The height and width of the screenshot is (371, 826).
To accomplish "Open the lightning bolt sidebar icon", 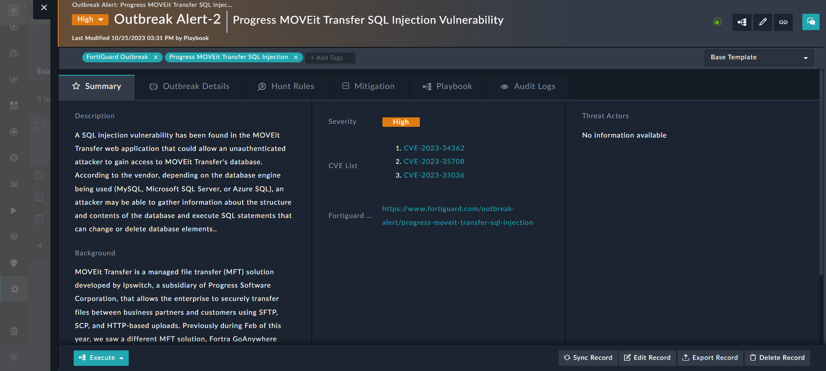I will pos(14,27).
